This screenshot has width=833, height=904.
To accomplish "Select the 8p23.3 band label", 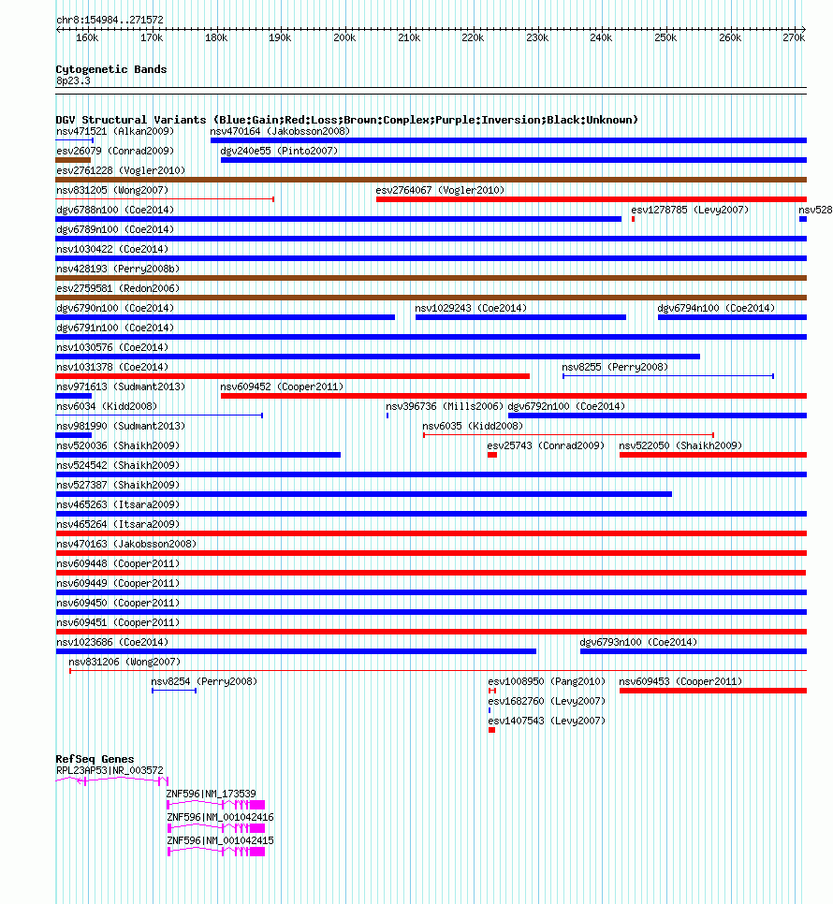I will coord(73,80).
